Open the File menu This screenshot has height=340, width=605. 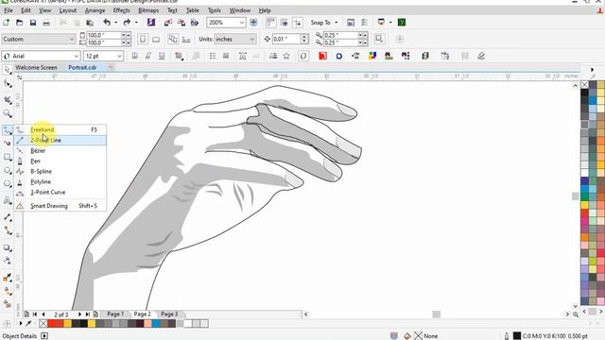click(9, 10)
